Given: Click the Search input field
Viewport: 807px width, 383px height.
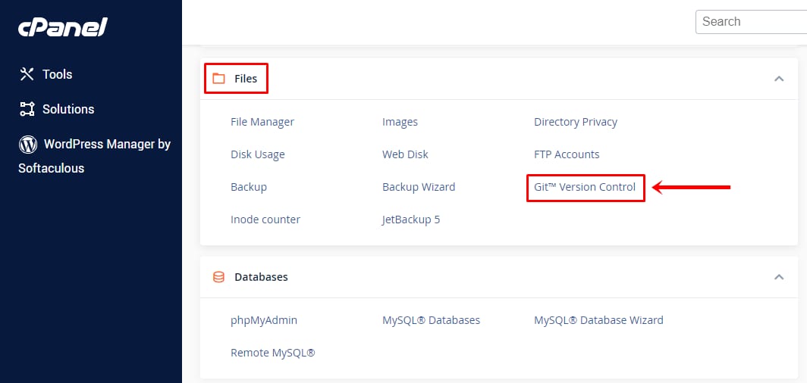Looking at the screenshot, I should (x=751, y=22).
